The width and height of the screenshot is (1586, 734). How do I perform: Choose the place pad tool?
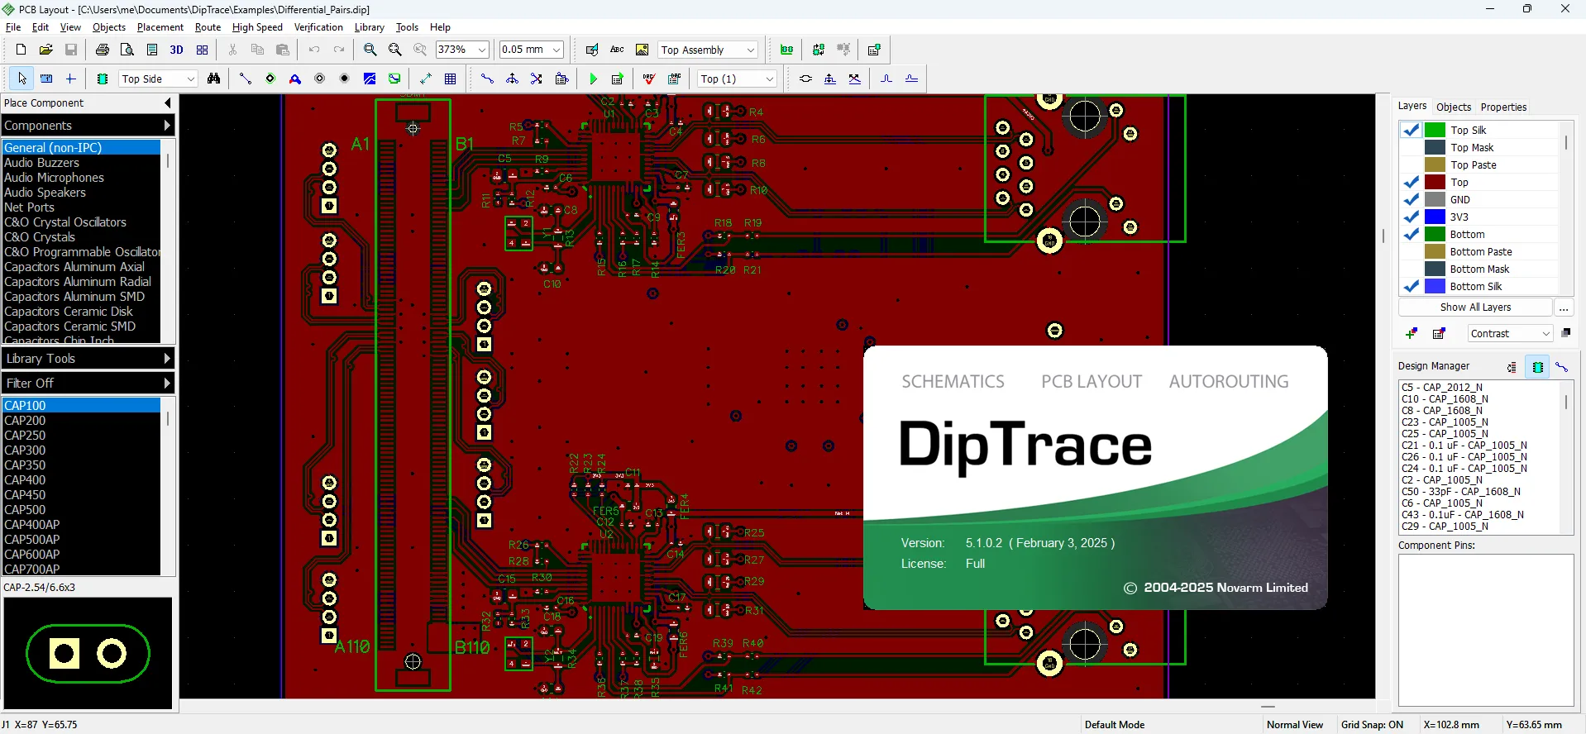[270, 79]
